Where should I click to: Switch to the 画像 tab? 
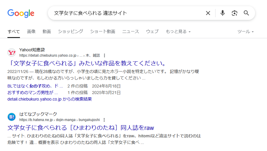pyautogui.click(x=31, y=31)
